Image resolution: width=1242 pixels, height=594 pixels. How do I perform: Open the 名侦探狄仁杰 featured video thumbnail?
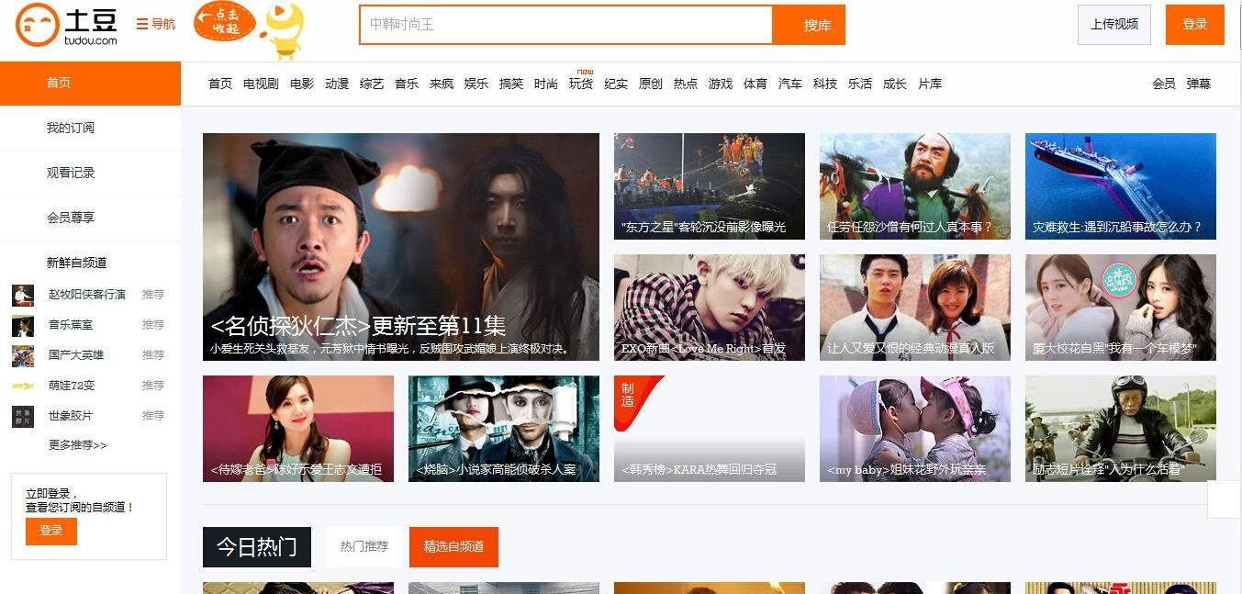click(x=401, y=247)
